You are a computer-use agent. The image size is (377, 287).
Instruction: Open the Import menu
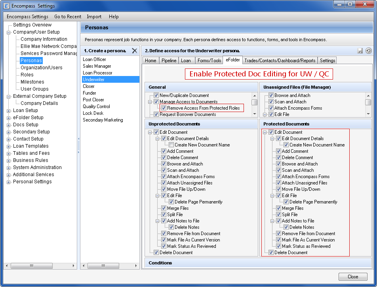[x=94, y=17]
